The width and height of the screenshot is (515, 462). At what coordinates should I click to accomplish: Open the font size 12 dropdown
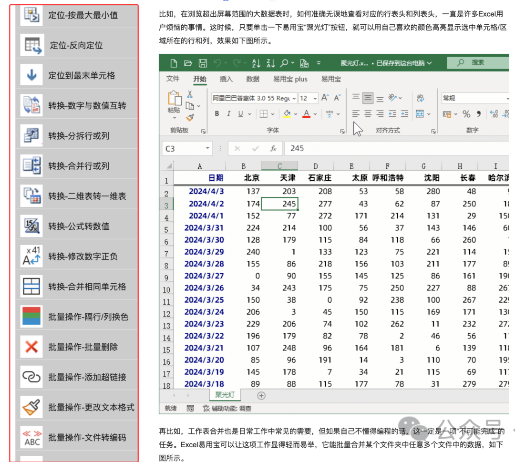(x=315, y=98)
